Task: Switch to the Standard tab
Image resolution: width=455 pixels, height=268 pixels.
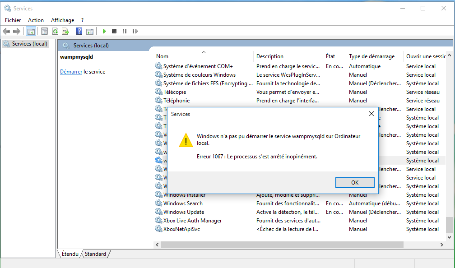Action: [95, 254]
